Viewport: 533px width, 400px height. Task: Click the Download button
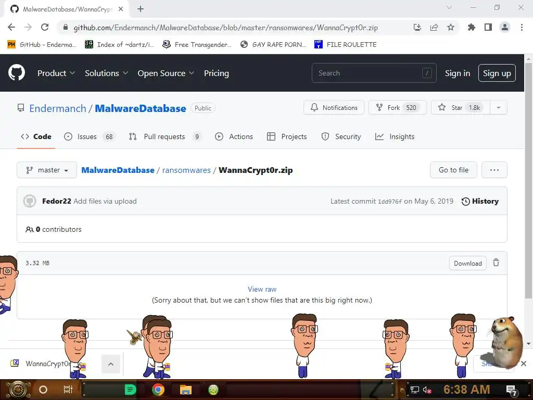(x=468, y=263)
